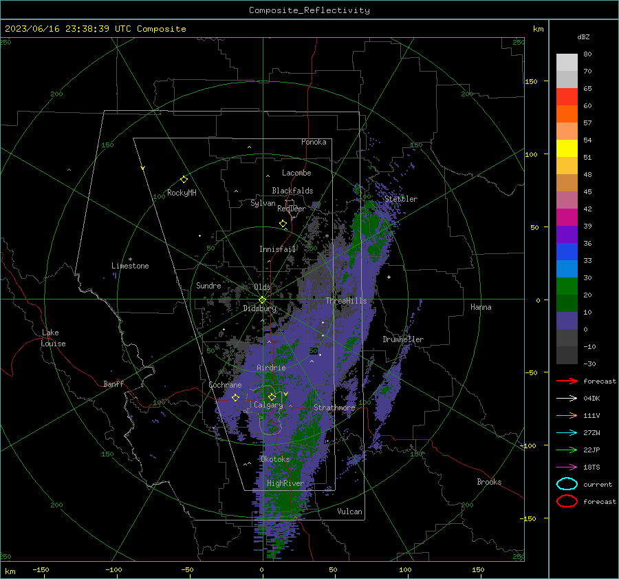Select the orange 111V arrow legend icon
The height and width of the screenshot is (579, 619).
[567, 415]
